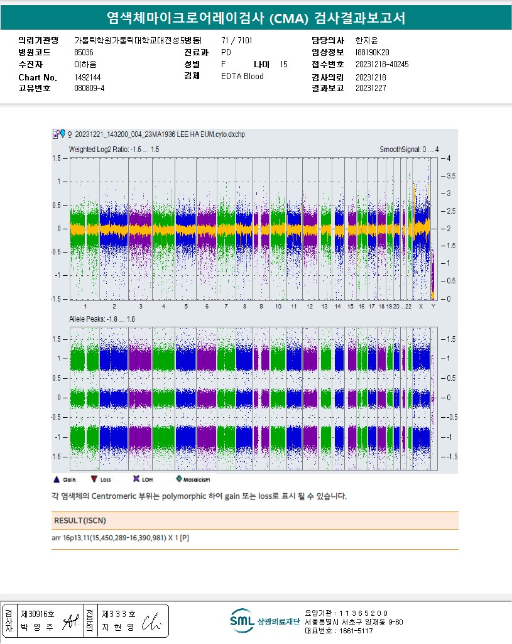Click the blue droplet icon beside the filename

[62, 133]
